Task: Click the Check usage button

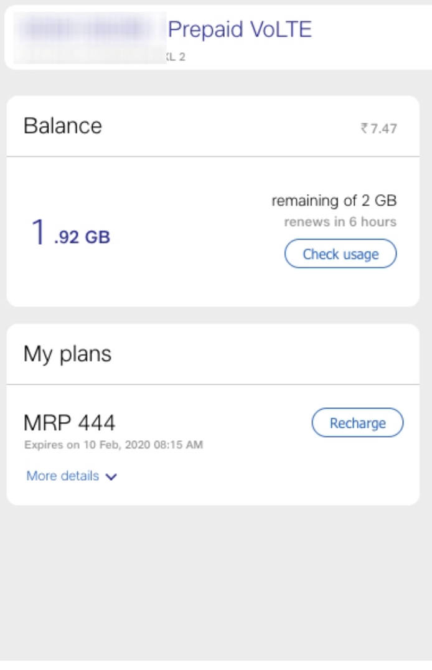Action: pos(340,254)
